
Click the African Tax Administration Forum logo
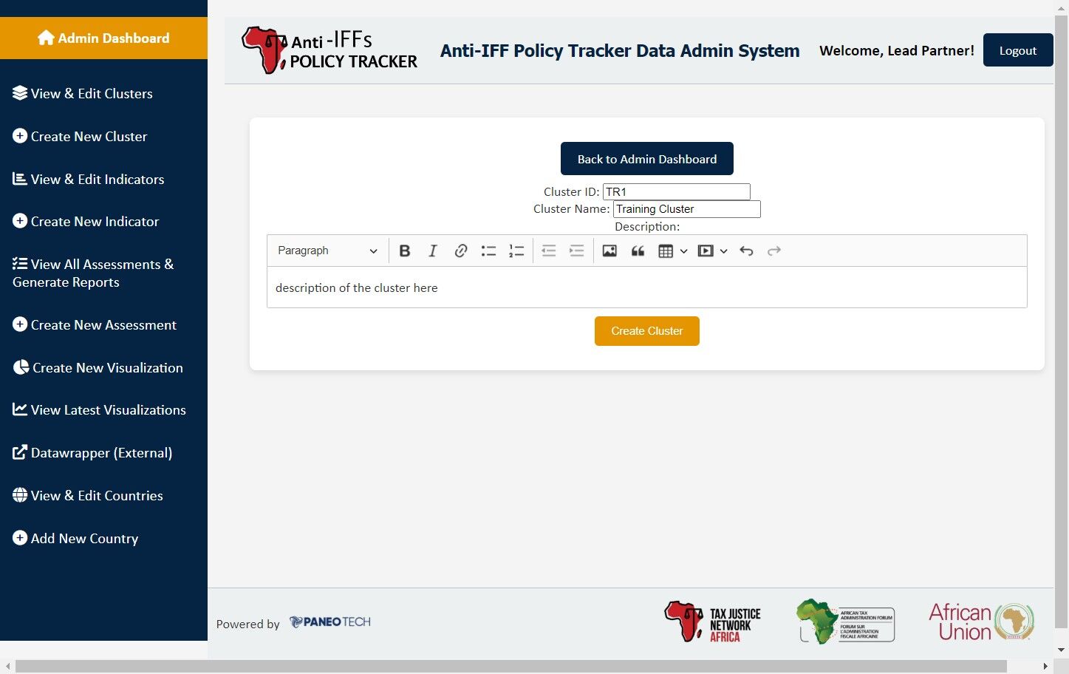pyautogui.click(x=845, y=622)
